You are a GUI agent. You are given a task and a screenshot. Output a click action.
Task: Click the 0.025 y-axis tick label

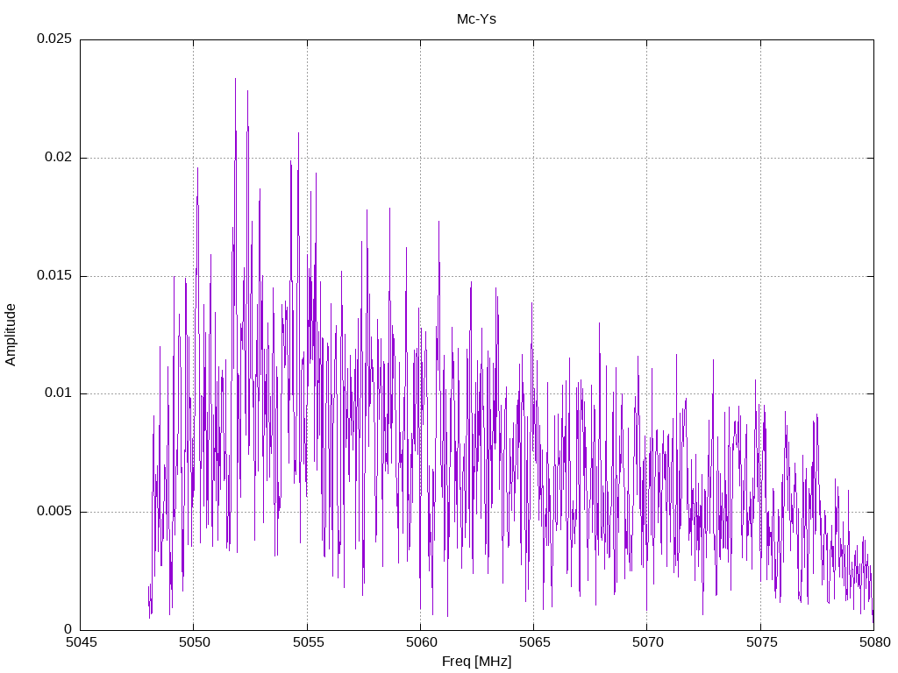(x=54, y=39)
